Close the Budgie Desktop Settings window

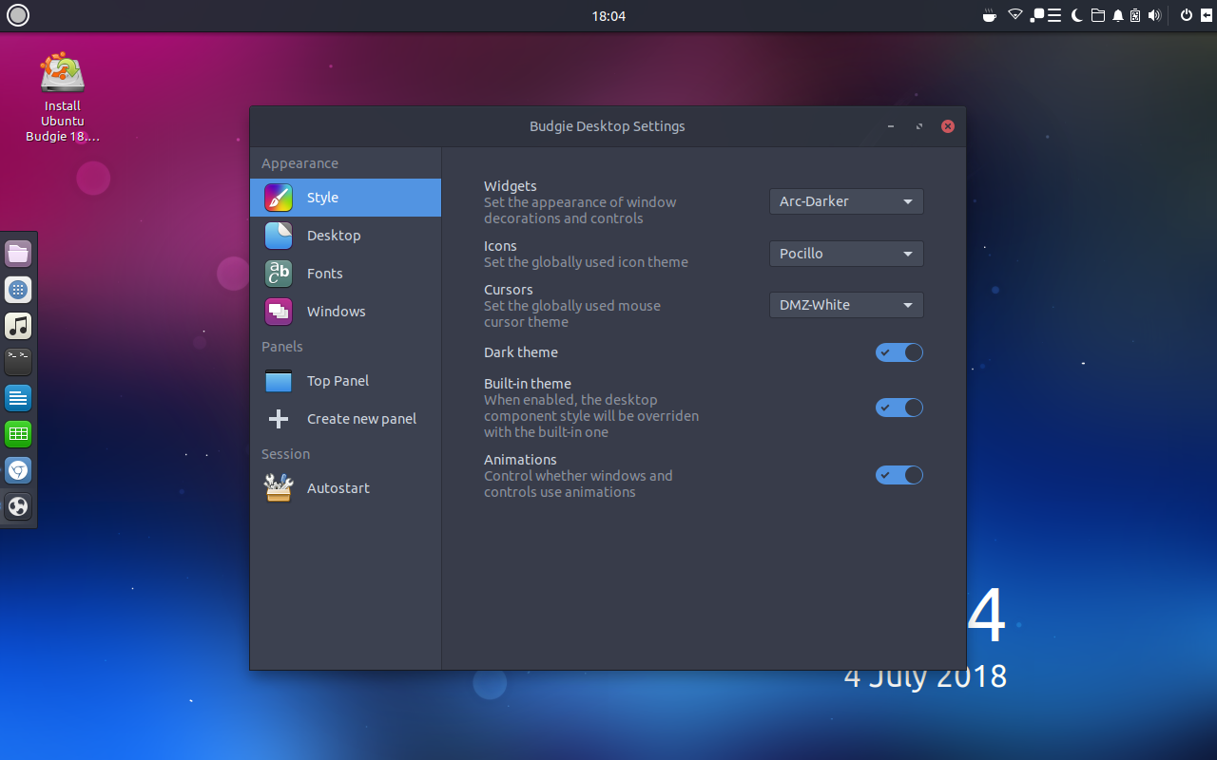click(x=948, y=126)
